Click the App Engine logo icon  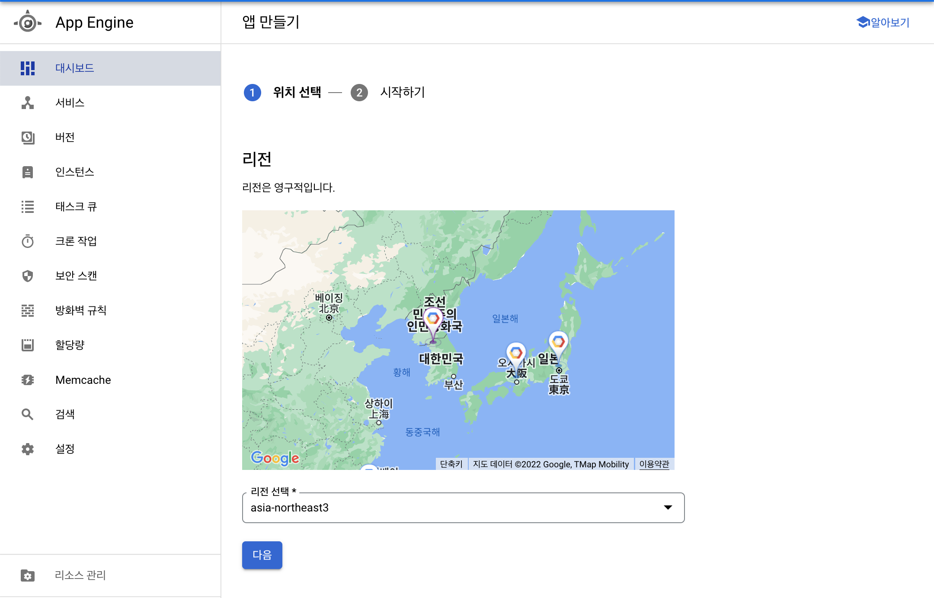[x=28, y=23]
